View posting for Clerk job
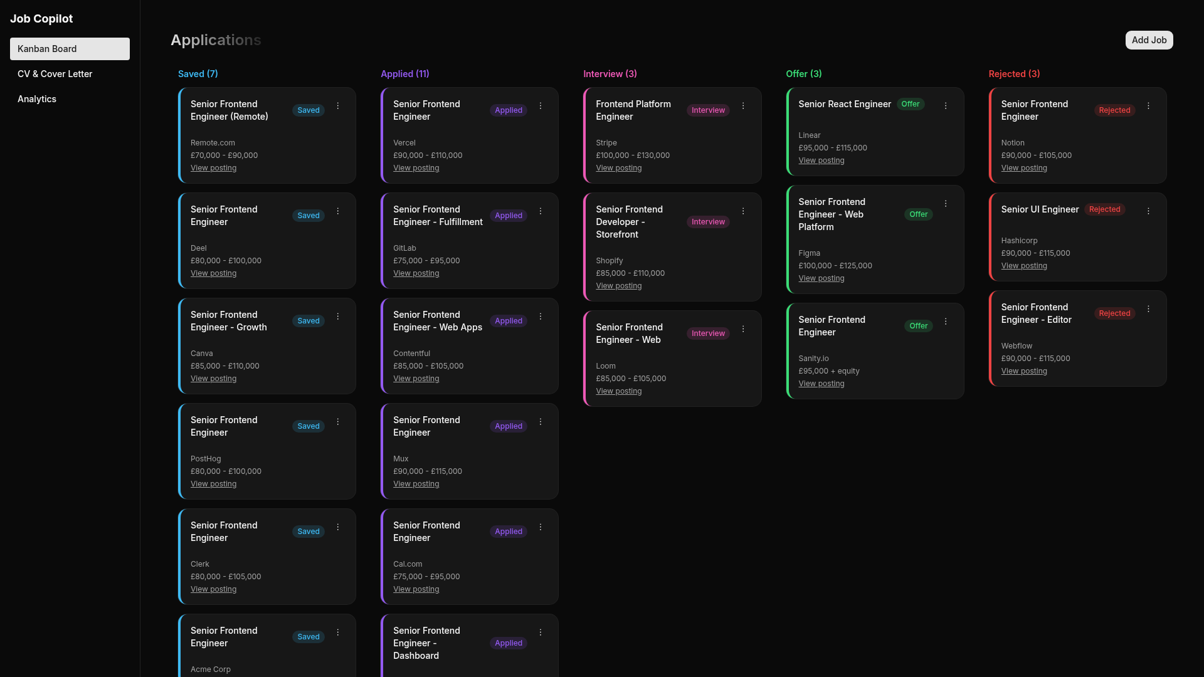 click(x=213, y=589)
